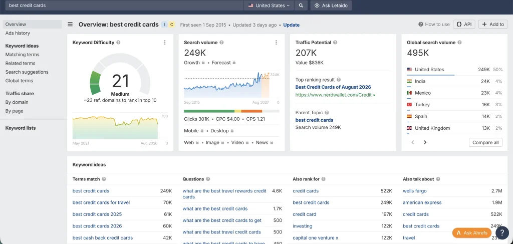This screenshot has width=513, height=244.
Task: Click the yellow C intent badge
Action: click(x=172, y=25)
